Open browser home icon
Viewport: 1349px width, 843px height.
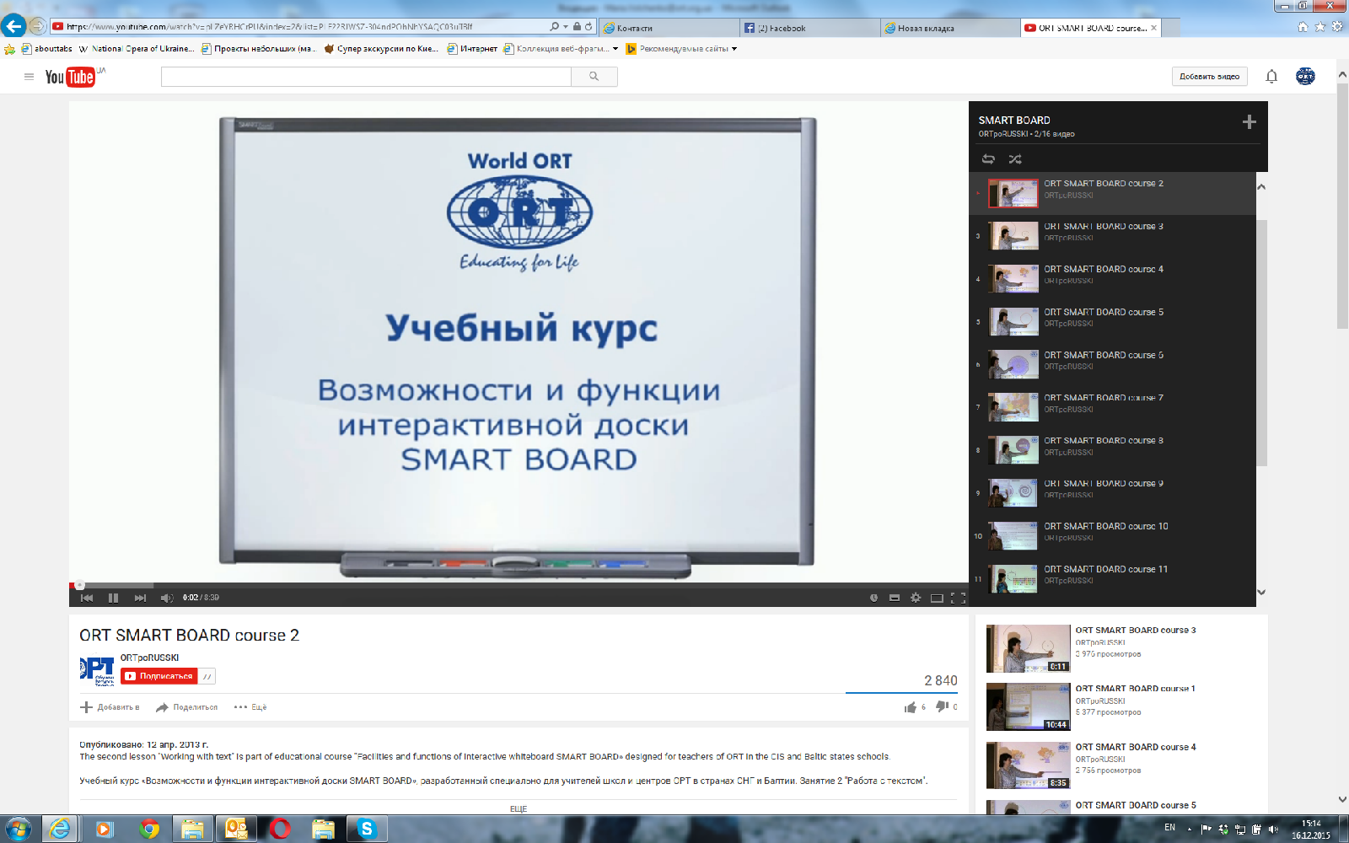coord(1303,27)
